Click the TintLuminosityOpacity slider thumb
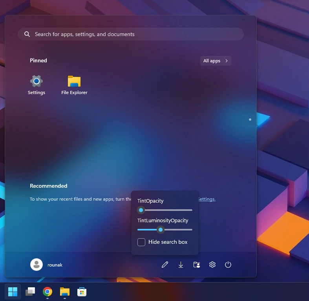 point(161,230)
